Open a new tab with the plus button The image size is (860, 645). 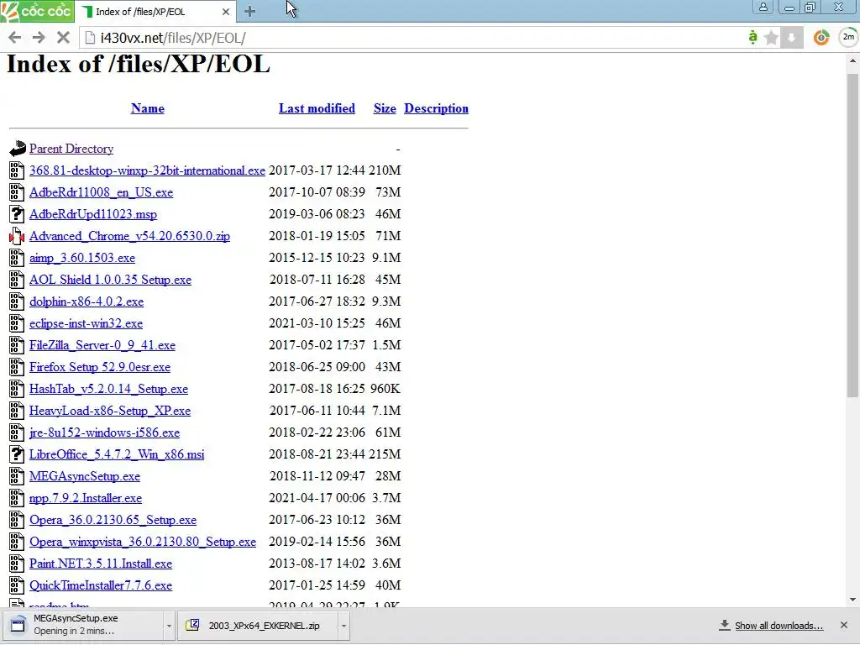tap(249, 12)
